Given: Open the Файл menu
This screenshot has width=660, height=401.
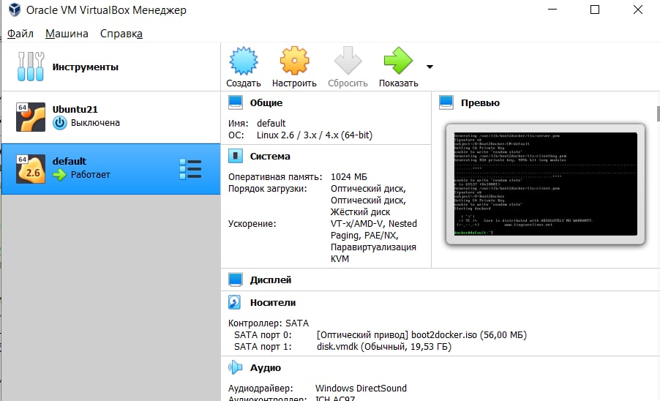Looking at the screenshot, I should (x=20, y=34).
